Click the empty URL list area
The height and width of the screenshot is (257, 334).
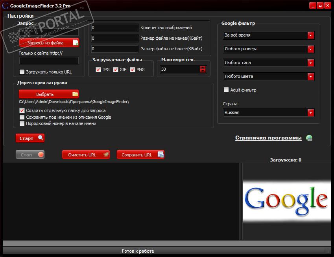pyautogui.click(x=121, y=201)
